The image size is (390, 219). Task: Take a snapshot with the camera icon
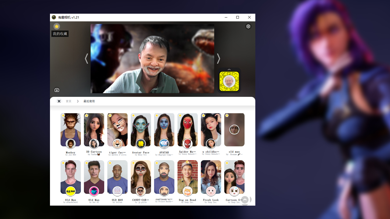pos(57,90)
